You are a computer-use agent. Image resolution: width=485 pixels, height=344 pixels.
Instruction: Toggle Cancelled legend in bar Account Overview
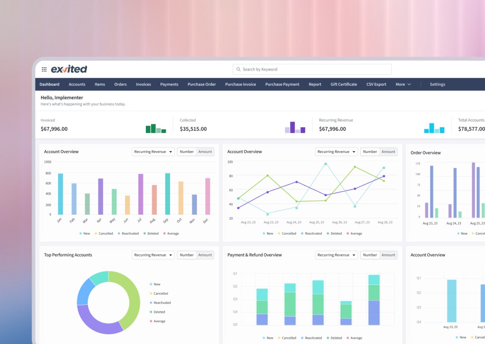104,233
